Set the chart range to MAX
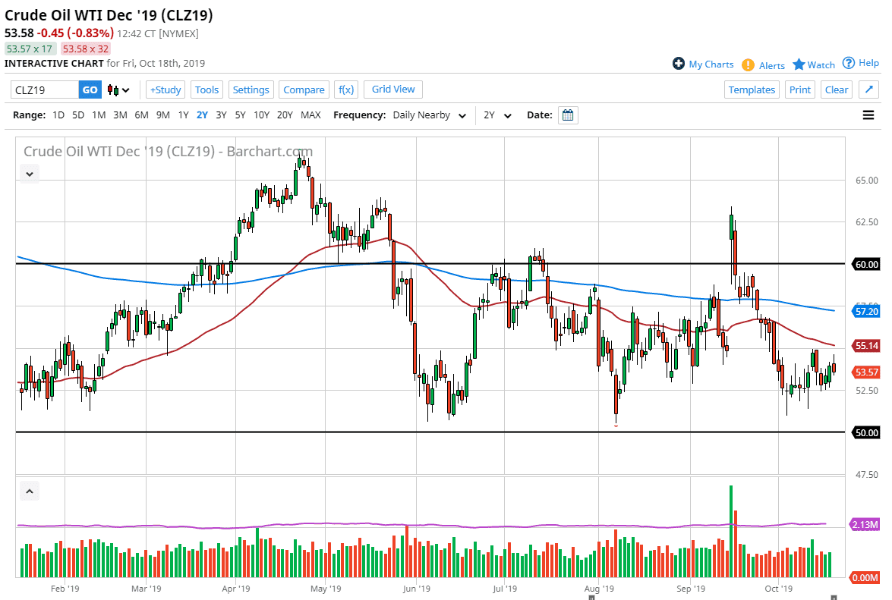Screen dimensions: 892x600 (310, 115)
